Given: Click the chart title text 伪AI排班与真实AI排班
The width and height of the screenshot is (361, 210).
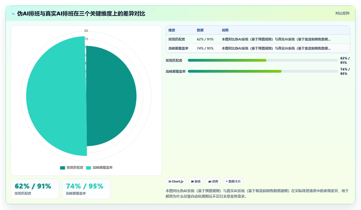Looking at the screenshot, I should (48, 14).
